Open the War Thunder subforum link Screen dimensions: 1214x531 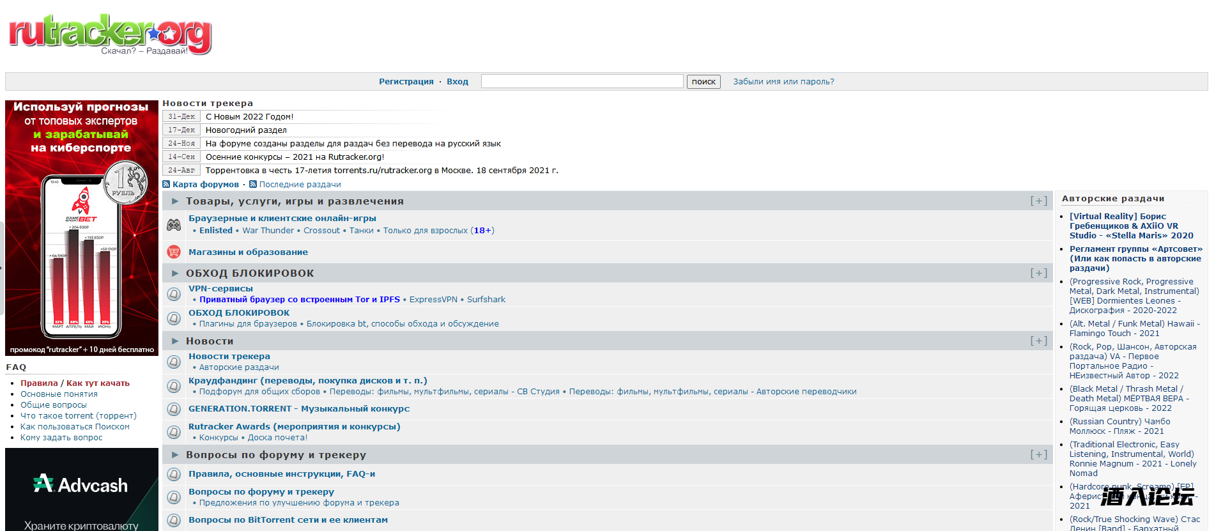pyautogui.click(x=268, y=231)
